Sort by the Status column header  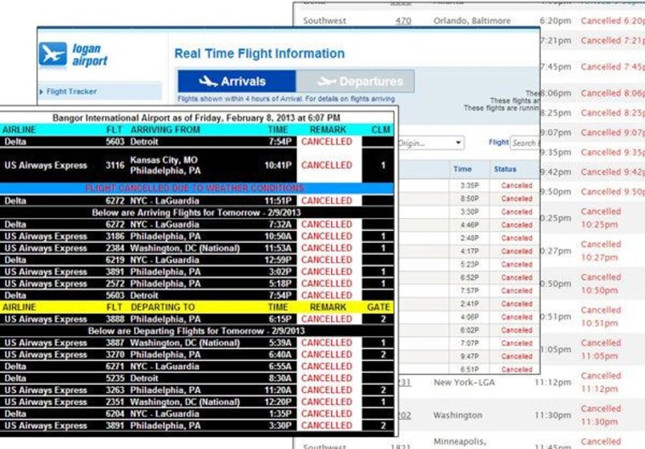tap(505, 169)
